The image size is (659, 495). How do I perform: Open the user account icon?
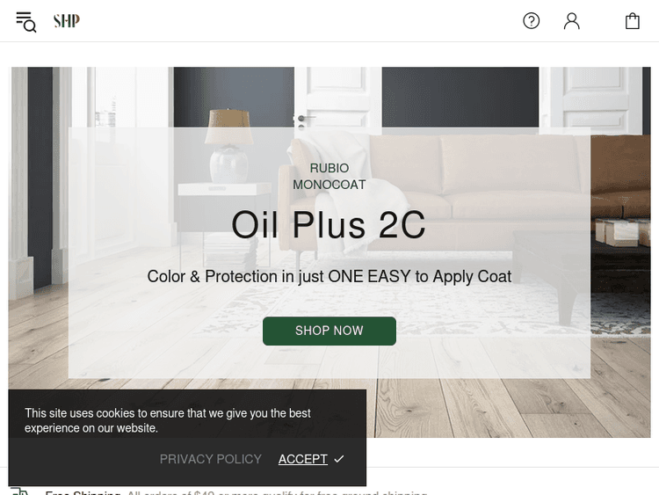pos(572,21)
